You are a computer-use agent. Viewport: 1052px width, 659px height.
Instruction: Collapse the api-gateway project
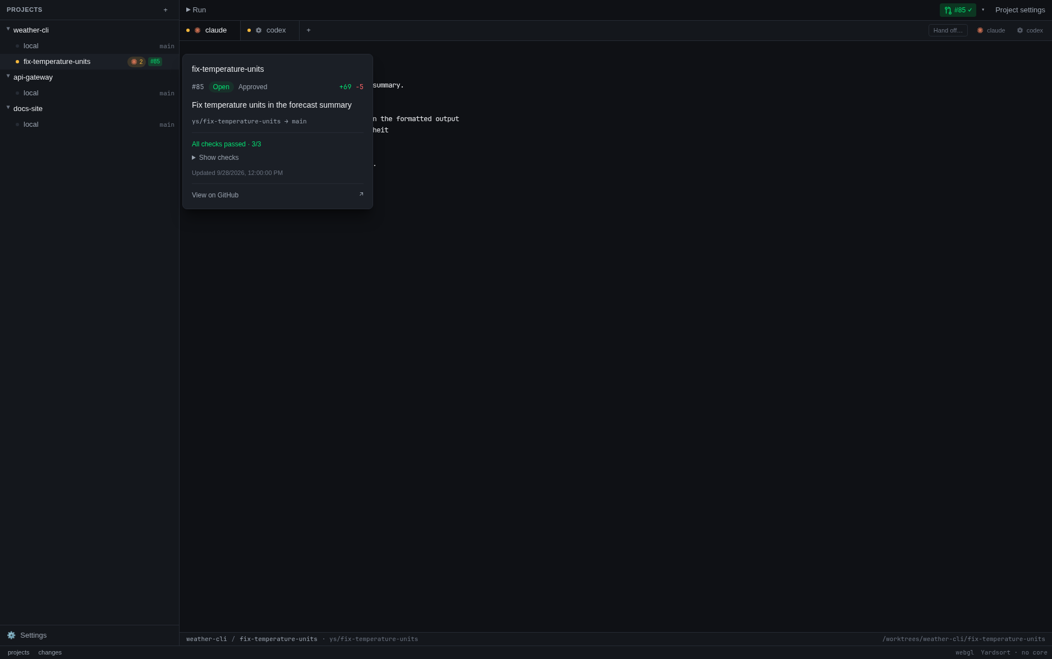(8, 76)
